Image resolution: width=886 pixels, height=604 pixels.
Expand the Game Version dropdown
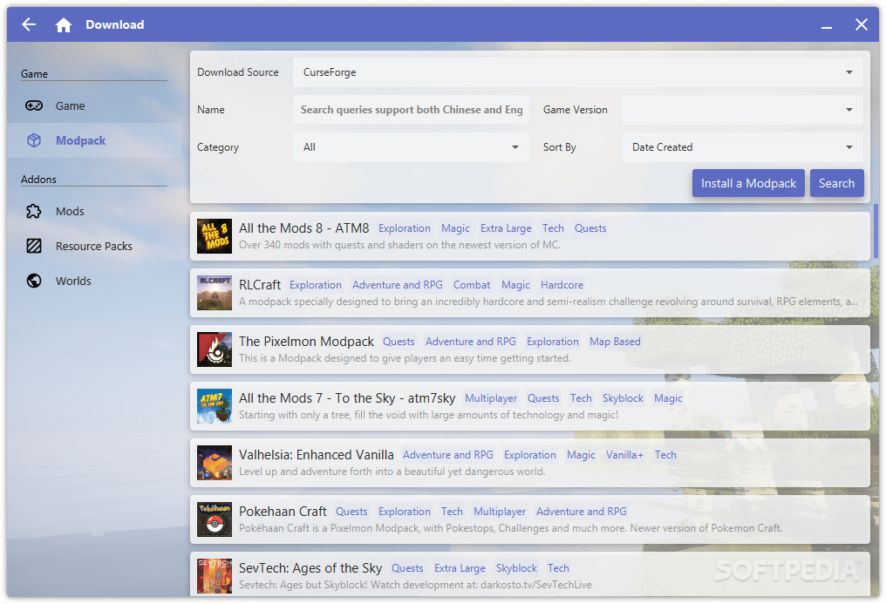click(742, 110)
